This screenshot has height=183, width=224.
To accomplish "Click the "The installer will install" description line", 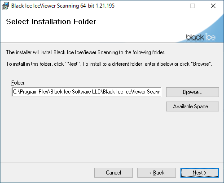I will [x=85, y=52].
